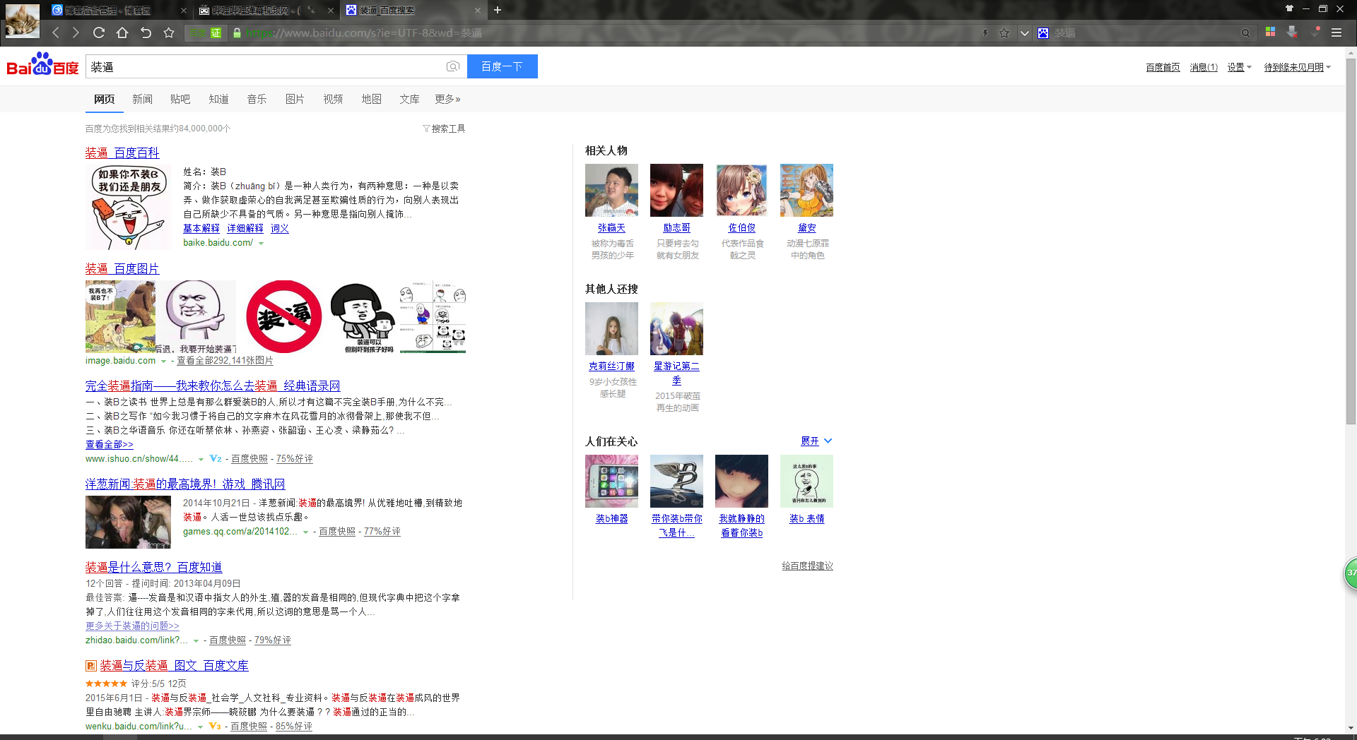Select the 音乐 search category
This screenshot has height=740, width=1357.
click(257, 99)
